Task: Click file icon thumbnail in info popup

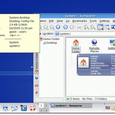Action: (x=83, y=62)
